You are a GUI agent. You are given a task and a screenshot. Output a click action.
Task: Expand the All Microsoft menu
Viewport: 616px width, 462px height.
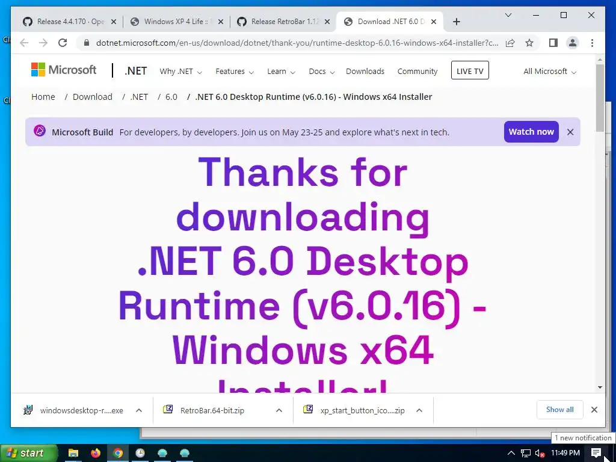[550, 72]
